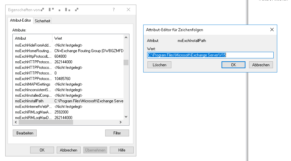Click Hilfe in the properties dialog
This screenshot has width=291, height=161.
(122, 150)
